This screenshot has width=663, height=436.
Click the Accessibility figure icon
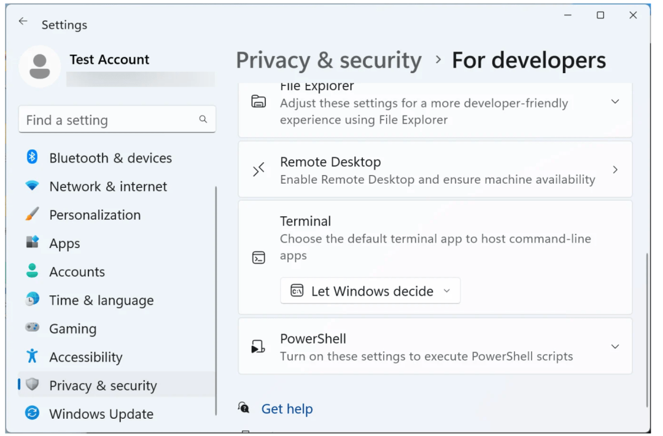pos(33,356)
